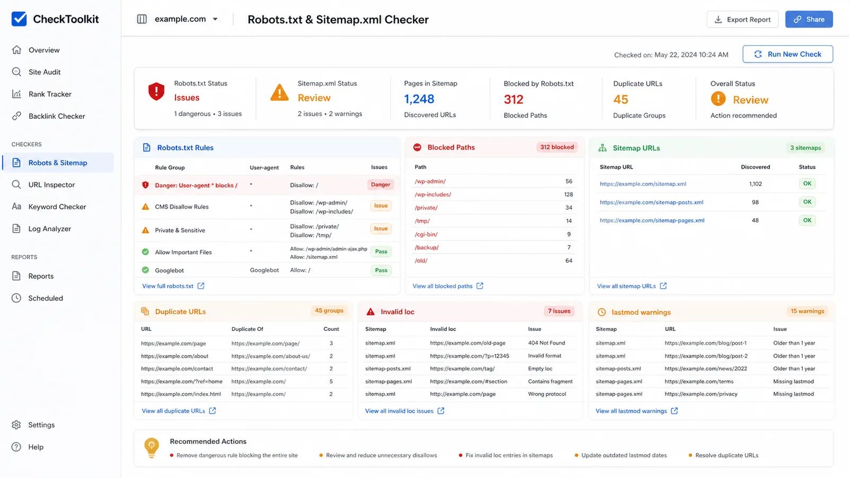Click the blue Share button
The image size is (849, 478).
809,19
